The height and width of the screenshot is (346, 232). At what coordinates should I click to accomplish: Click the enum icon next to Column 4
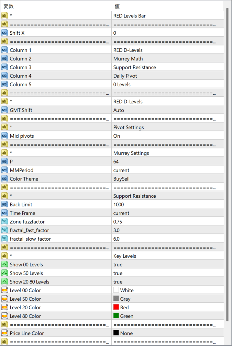click(4, 76)
